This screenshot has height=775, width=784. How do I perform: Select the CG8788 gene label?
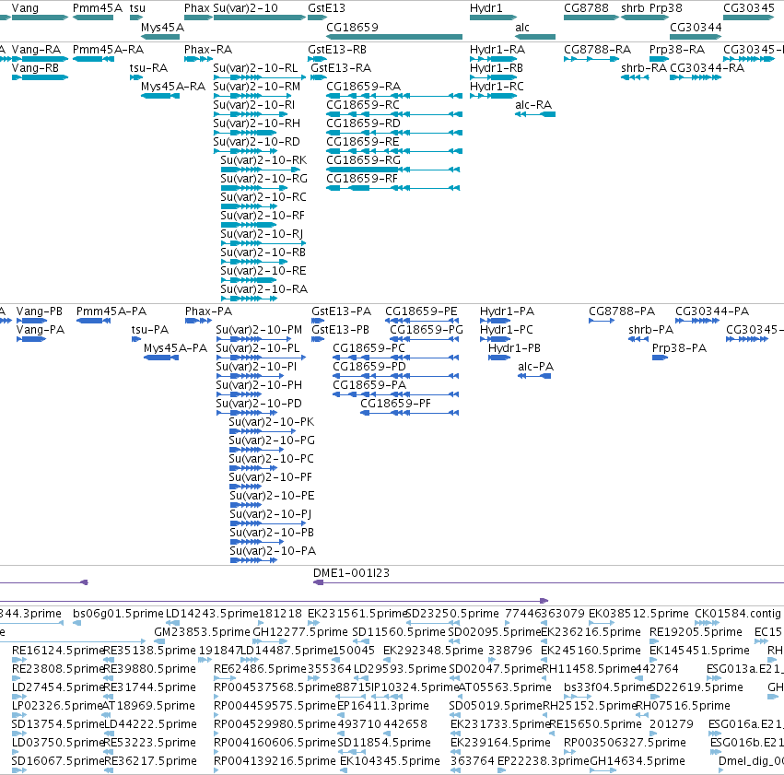(x=587, y=8)
